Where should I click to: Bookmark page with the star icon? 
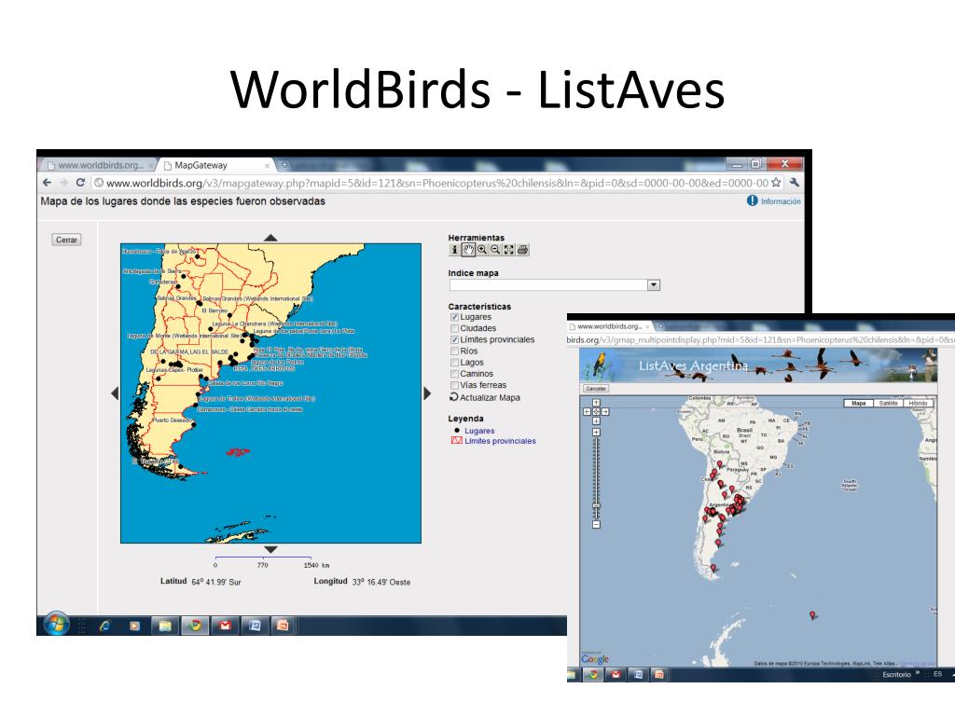(x=776, y=183)
